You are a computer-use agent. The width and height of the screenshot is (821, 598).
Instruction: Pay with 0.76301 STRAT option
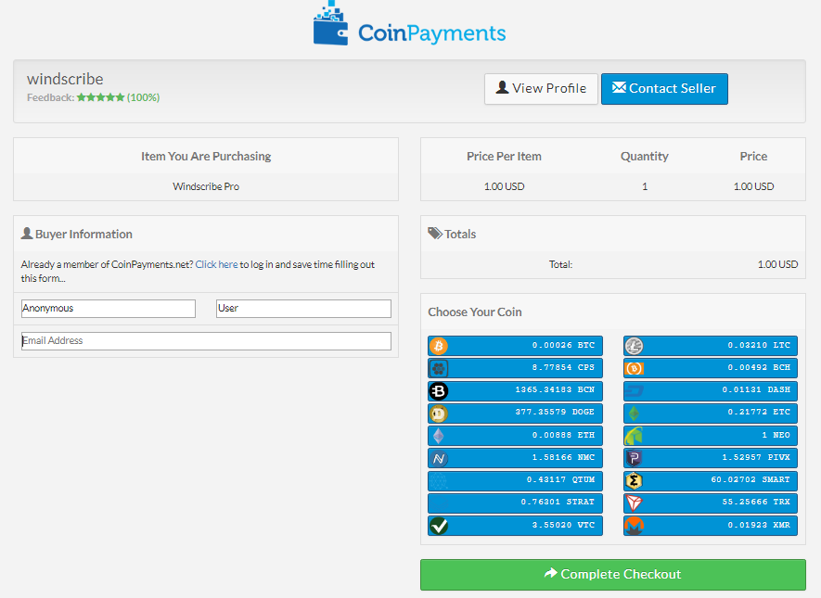(515, 503)
